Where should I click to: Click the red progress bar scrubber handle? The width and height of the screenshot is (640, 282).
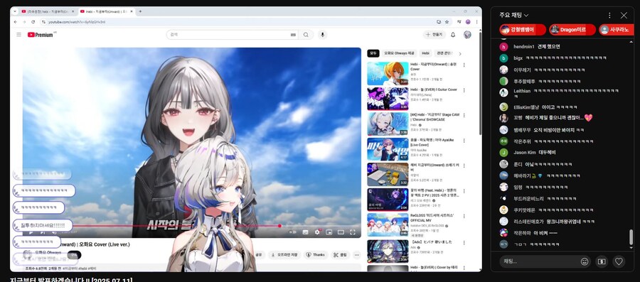279,225
